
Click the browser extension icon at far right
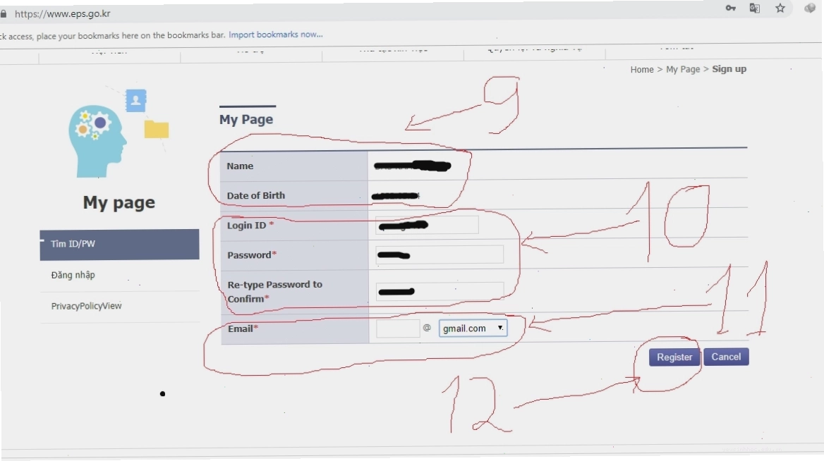(810, 8)
